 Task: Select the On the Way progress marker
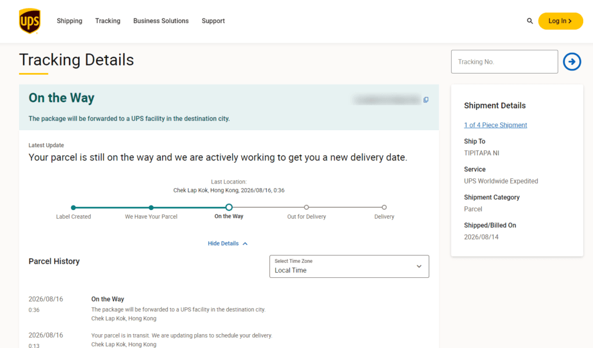point(229,207)
